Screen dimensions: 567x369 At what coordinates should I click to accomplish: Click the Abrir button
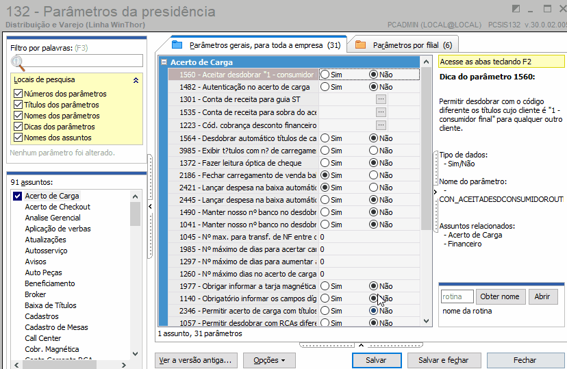pyautogui.click(x=542, y=296)
